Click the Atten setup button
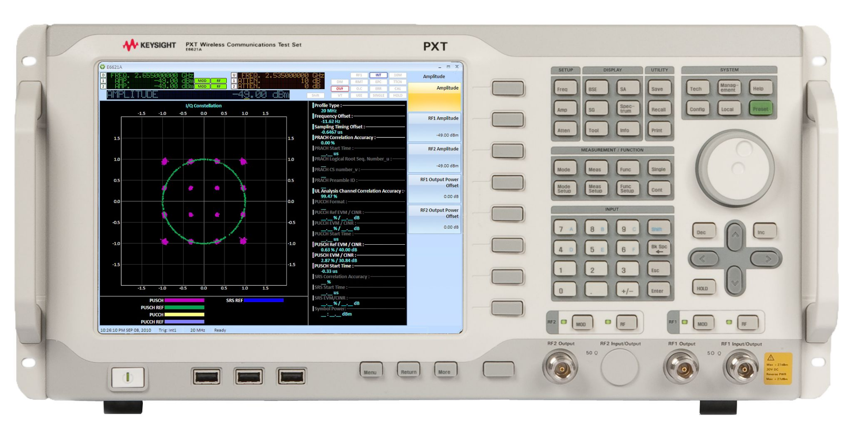This screenshot has height=424, width=849. 566,130
